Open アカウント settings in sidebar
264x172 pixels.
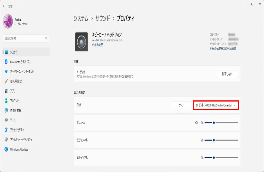pyautogui.click(x=14, y=101)
